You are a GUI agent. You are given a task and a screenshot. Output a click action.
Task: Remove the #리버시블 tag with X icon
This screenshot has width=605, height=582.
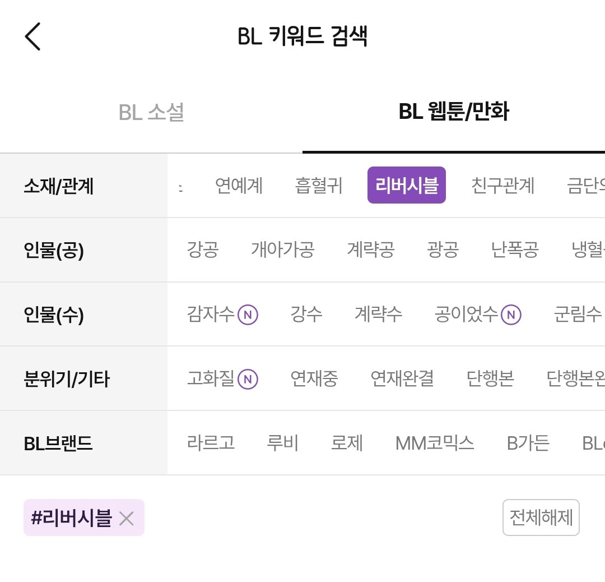click(x=126, y=518)
